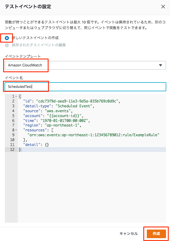Click the ScheduledTest event name field
Image resolution: width=170 pixels, height=241 pixels.
[x=85, y=87]
